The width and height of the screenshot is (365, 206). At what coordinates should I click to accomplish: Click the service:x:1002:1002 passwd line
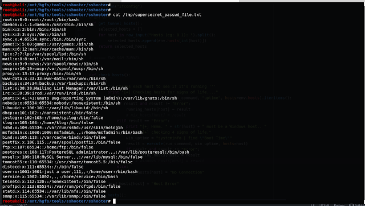click(x=60, y=177)
